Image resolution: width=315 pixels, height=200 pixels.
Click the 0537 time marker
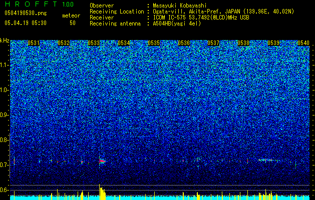pyautogui.click(x=213, y=43)
